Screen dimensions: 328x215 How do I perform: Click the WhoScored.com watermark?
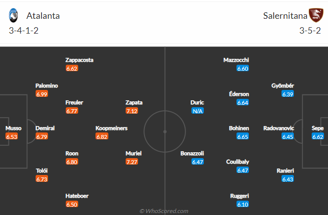164,211
